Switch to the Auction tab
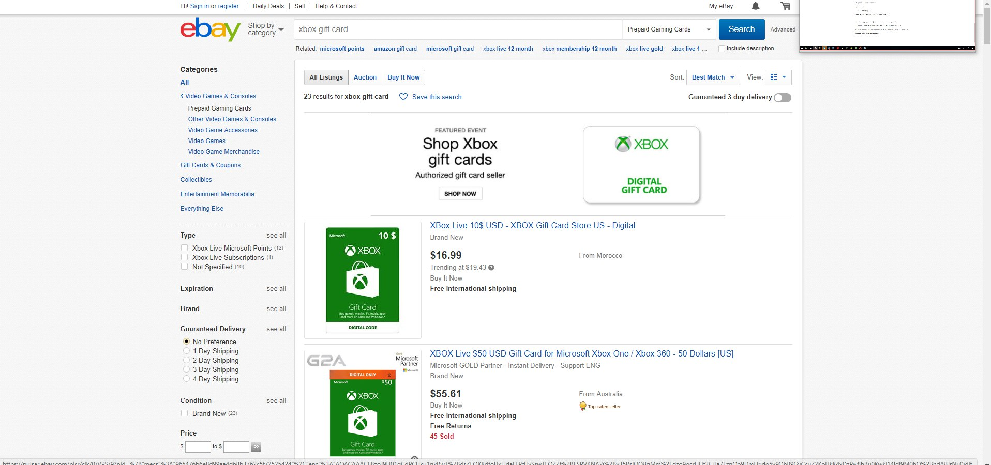The width and height of the screenshot is (991, 465). click(x=365, y=78)
